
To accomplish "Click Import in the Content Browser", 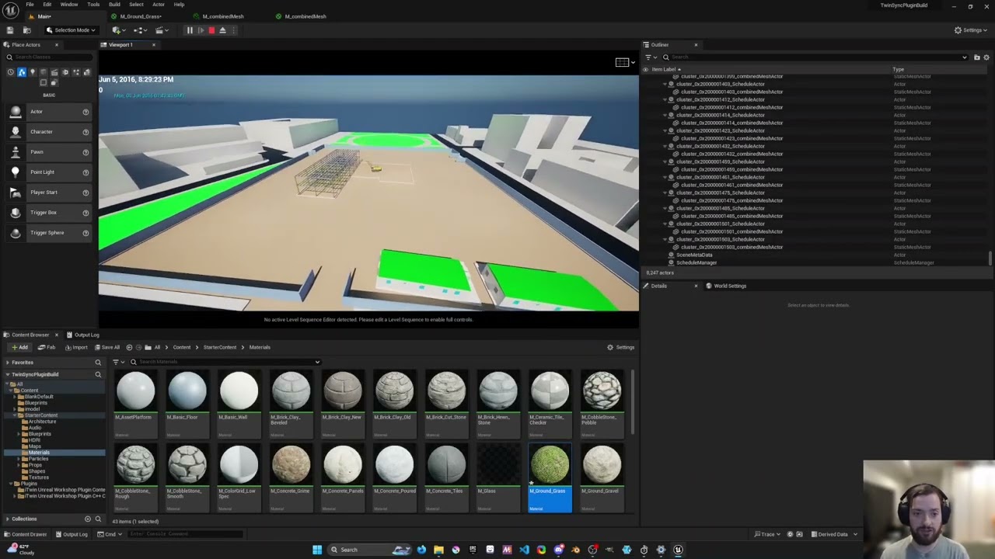I will click(76, 347).
